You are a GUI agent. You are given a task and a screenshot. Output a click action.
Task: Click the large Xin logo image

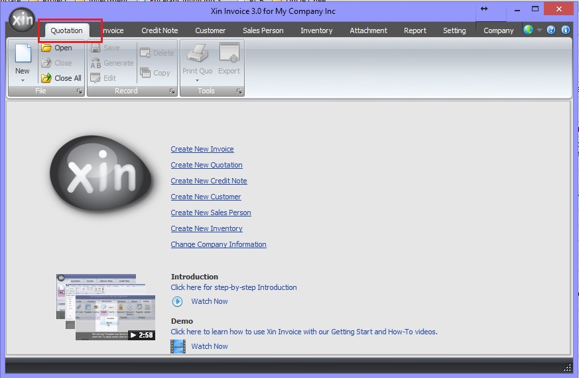tap(100, 173)
